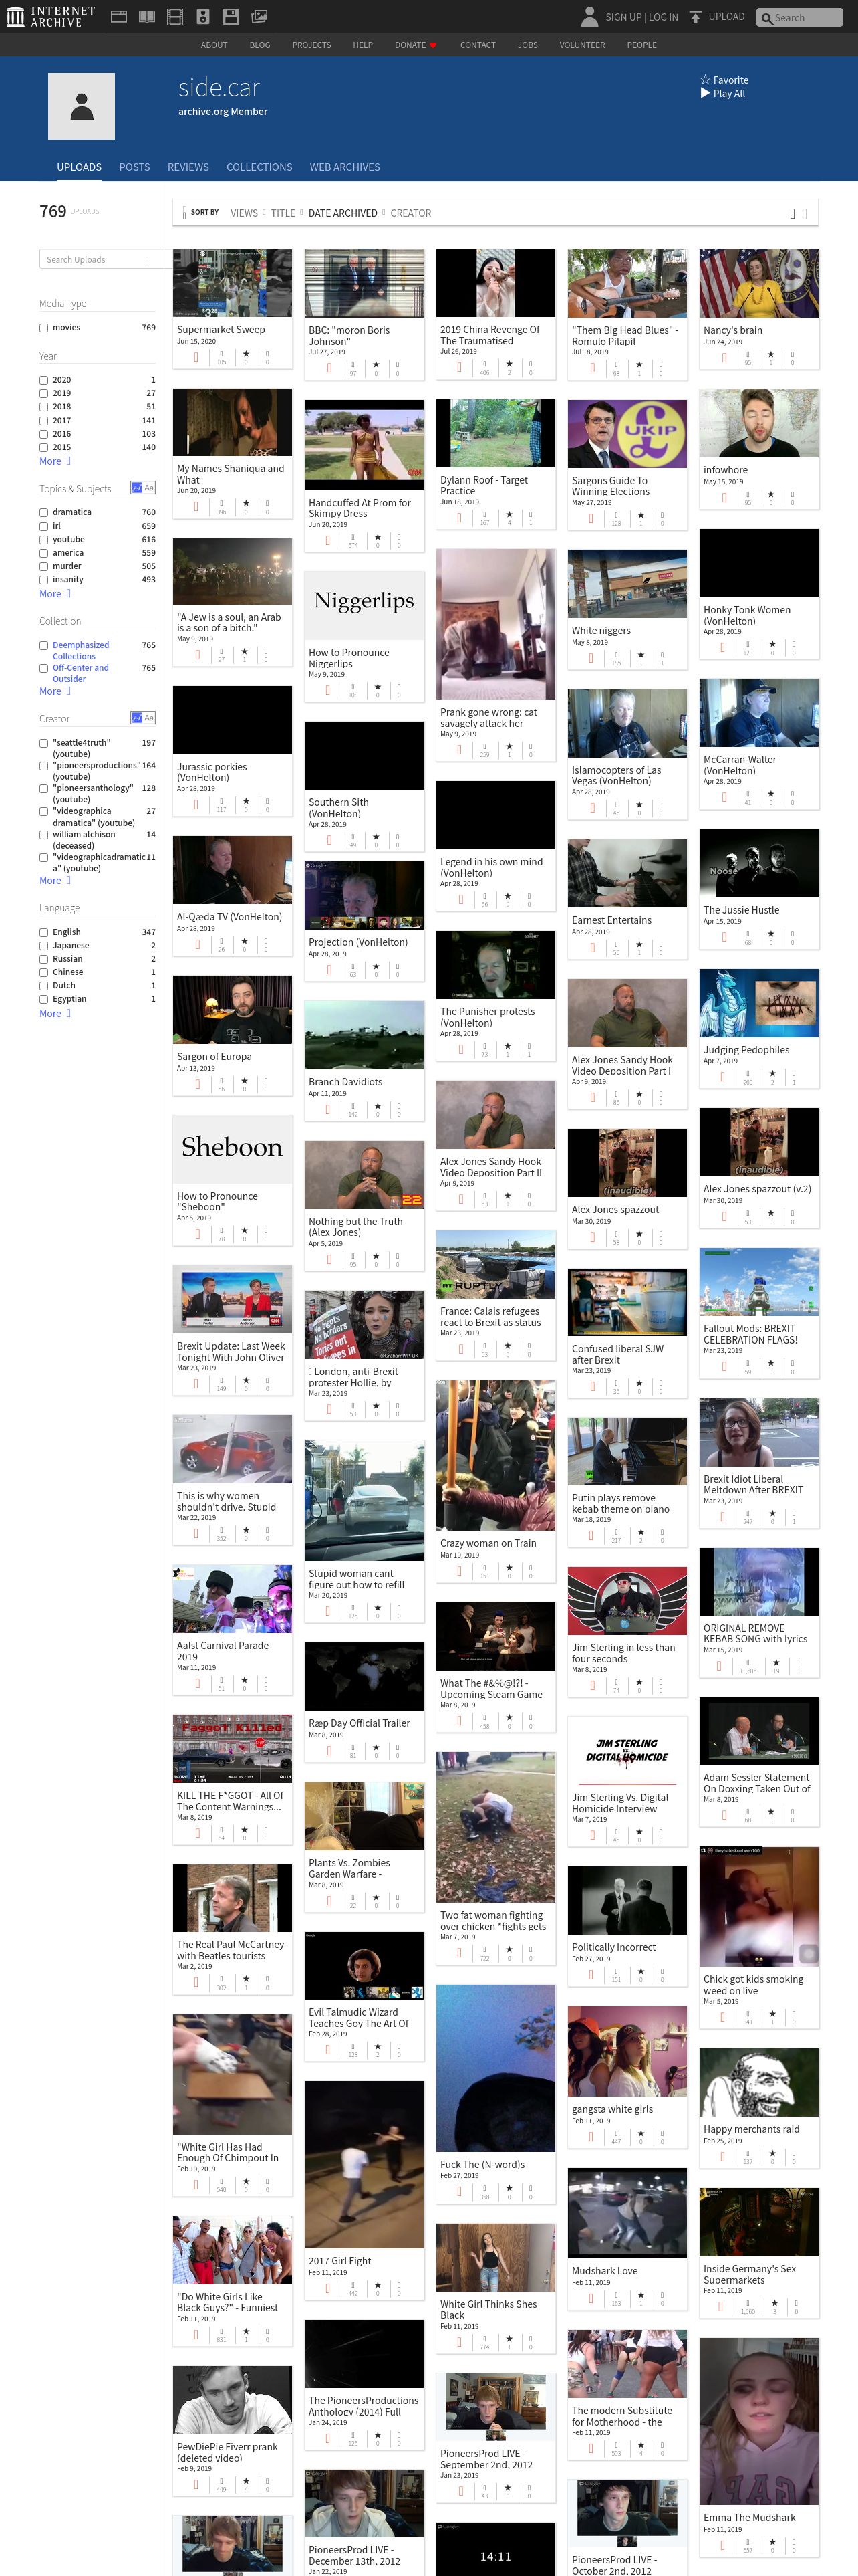
Task: Open the Supermarket Sweep title link
Action: (x=221, y=329)
